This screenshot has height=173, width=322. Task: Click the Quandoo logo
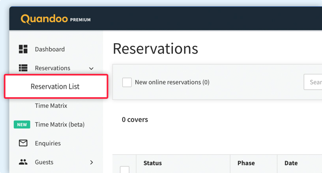[x=44, y=19]
